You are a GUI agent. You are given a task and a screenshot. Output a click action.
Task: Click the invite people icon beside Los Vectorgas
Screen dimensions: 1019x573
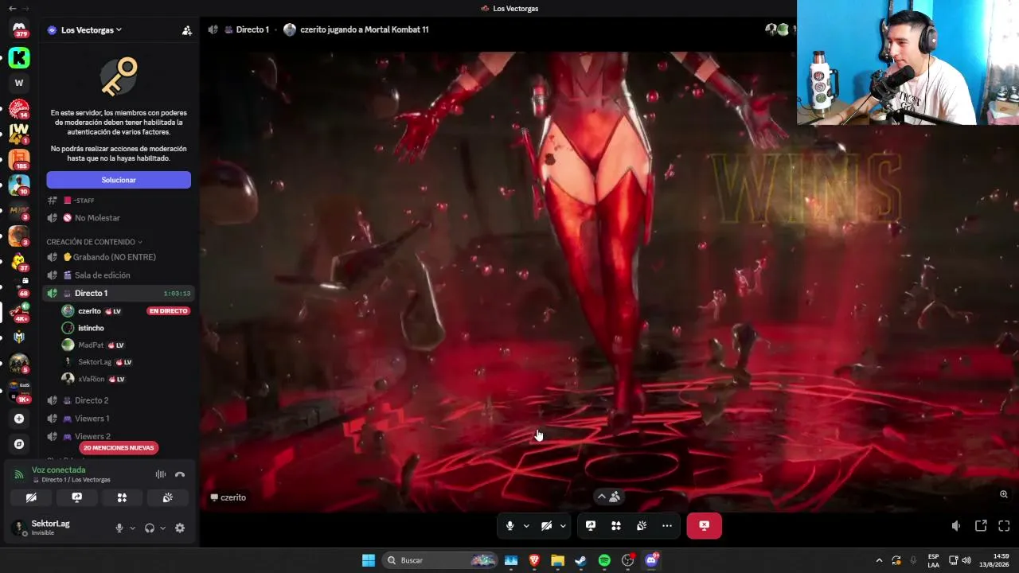click(186, 30)
